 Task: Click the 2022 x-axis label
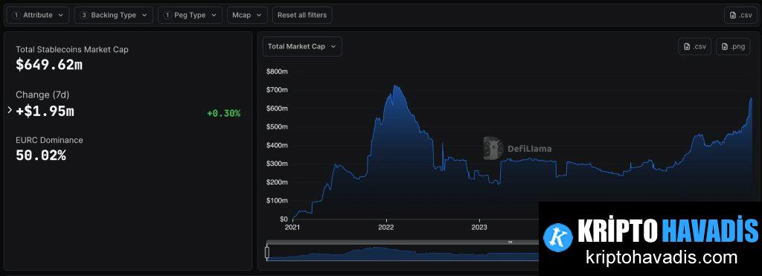[x=386, y=227]
